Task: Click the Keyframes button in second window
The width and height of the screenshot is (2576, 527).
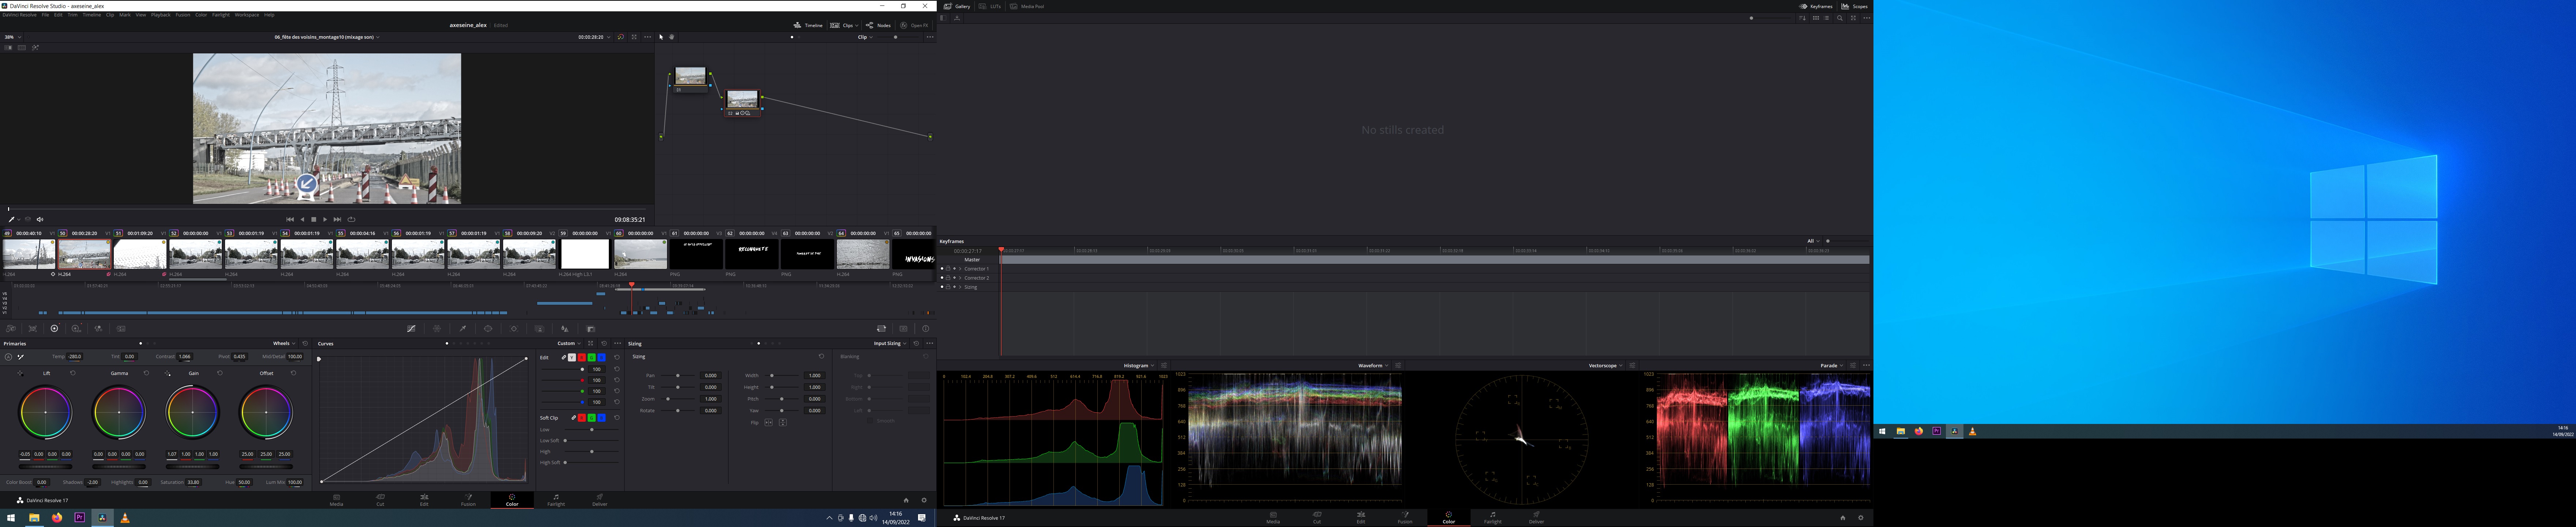Action: pyautogui.click(x=1816, y=6)
